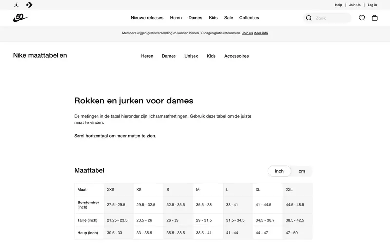Open the Jordan brand logo link
390x244 pixels.
[16, 5]
